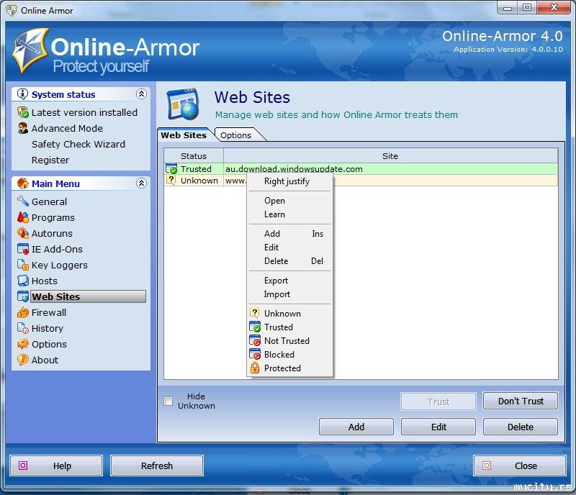Click the Not Trusted icon in context menu
Viewport: 576px width, 495px height.
pos(255,340)
